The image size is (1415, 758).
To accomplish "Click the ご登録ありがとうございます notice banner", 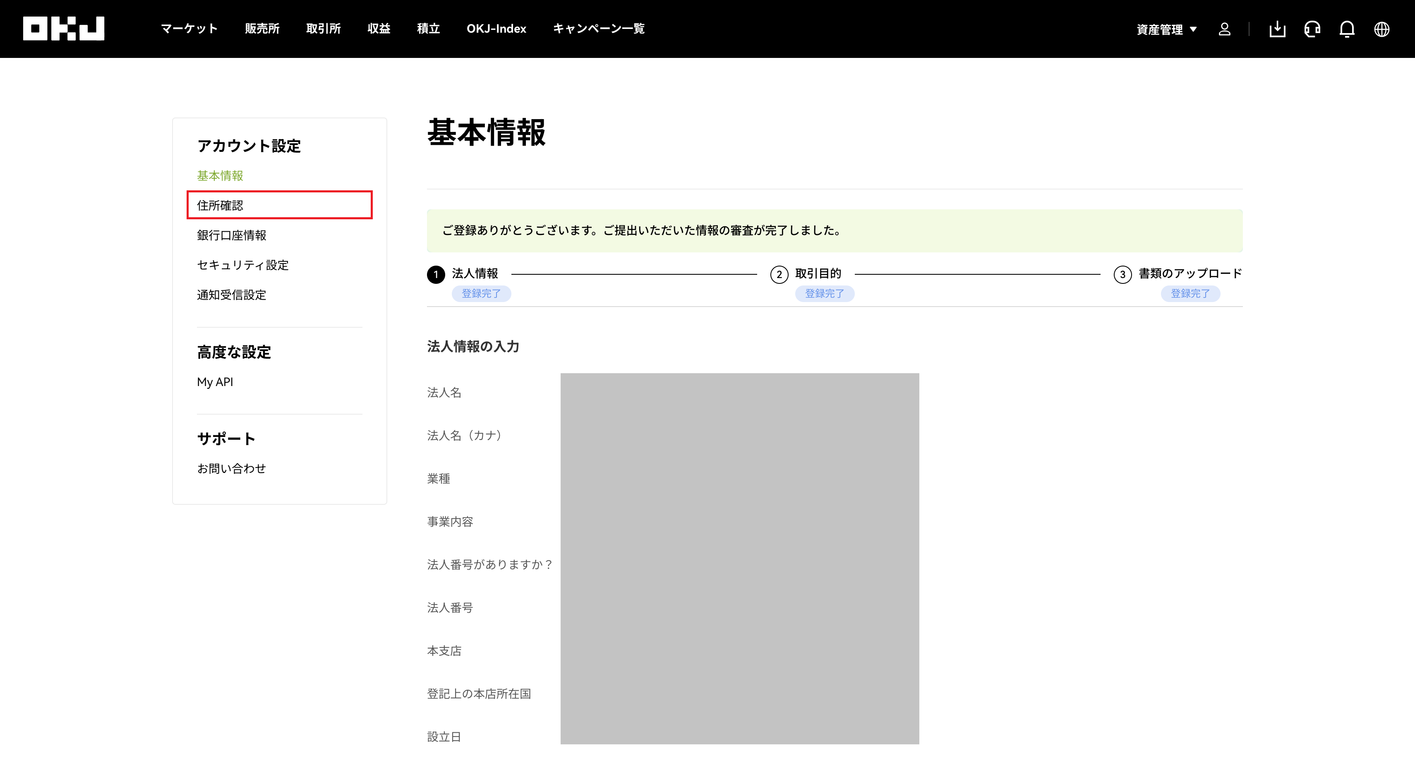I will tap(835, 231).
